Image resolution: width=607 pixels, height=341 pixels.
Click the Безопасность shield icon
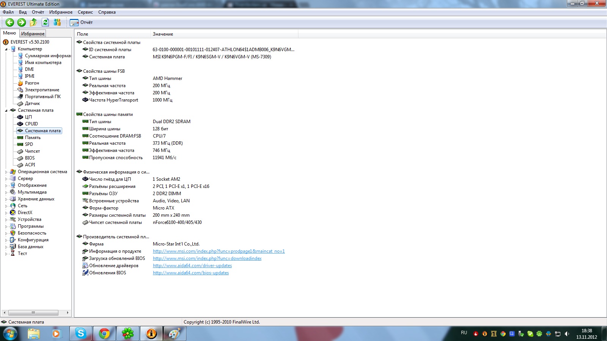click(13, 233)
